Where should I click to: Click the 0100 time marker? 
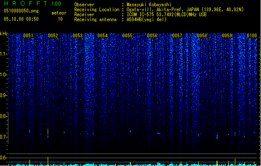click(x=252, y=36)
